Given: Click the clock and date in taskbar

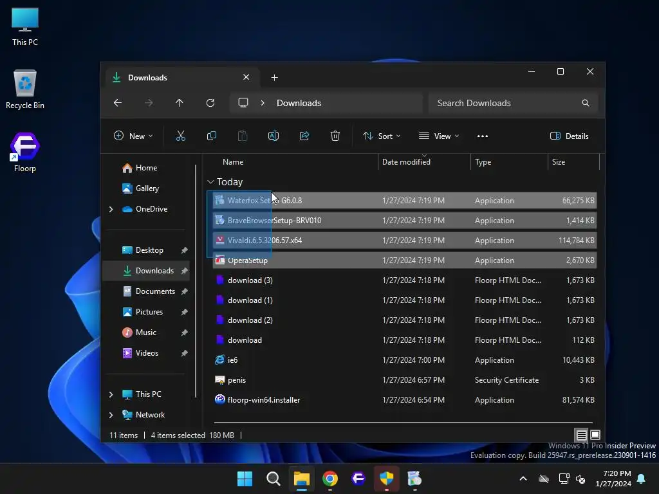Looking at the screenshot, I should click(613, 479).
